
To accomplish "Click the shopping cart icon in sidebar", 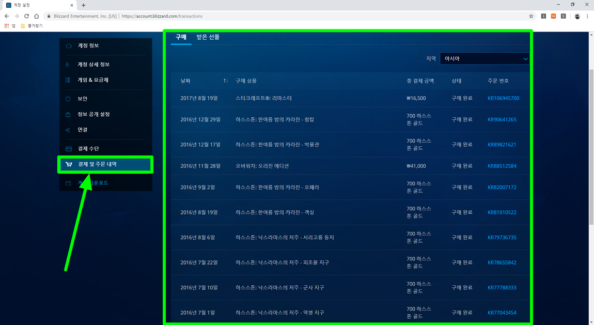I will pyautogui.click(x=69, y=164).
